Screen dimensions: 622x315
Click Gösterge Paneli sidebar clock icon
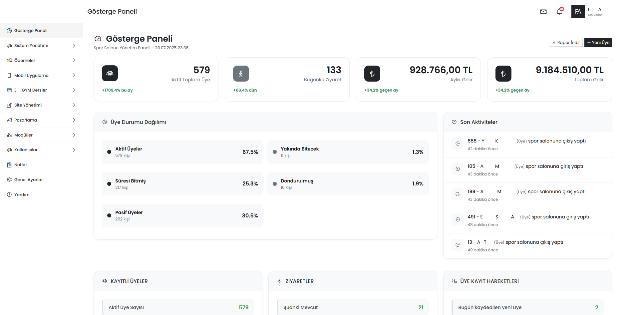pyautogui.click(x=9, y=31)
